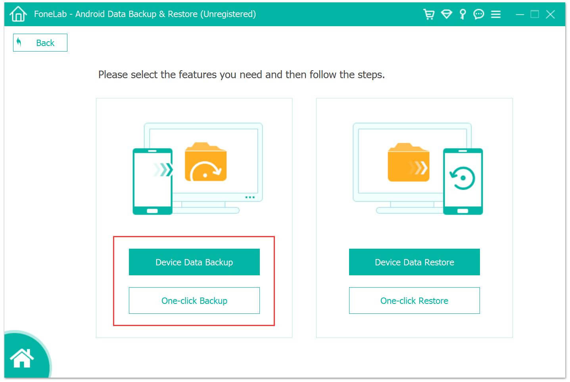Minimize the FoneLab window
This screenshot has width=570, height=382.
pos(520,14)
